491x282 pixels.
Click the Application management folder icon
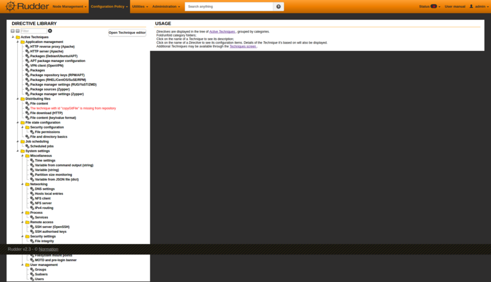tap(23, 42)
